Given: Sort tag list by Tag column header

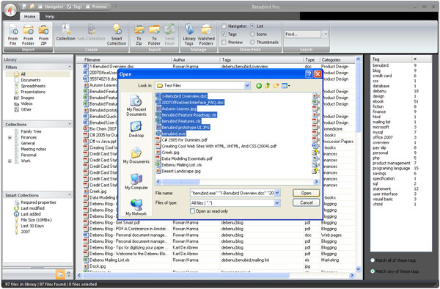Looking at the screenshot, I should pyautogui.click(x=391, y=59).
